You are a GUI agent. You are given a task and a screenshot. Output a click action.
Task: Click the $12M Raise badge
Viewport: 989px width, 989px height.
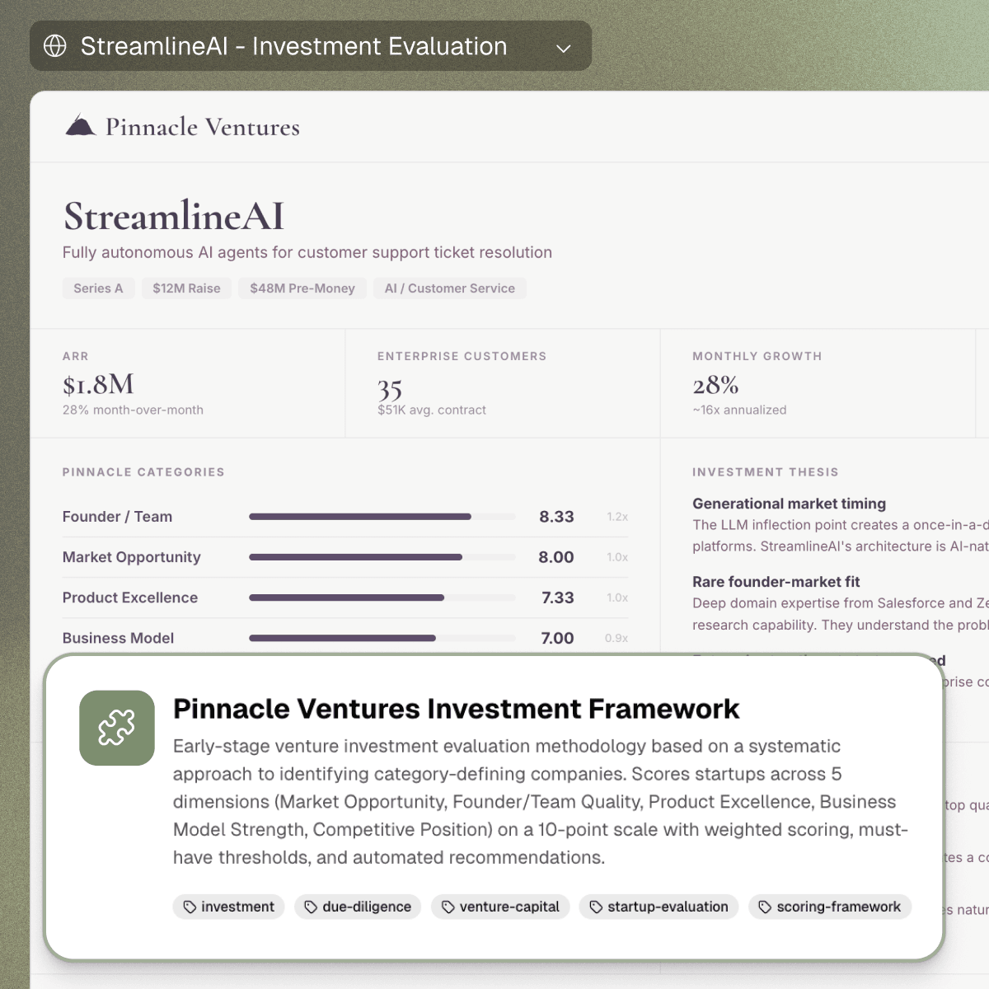tap(186, 288)
